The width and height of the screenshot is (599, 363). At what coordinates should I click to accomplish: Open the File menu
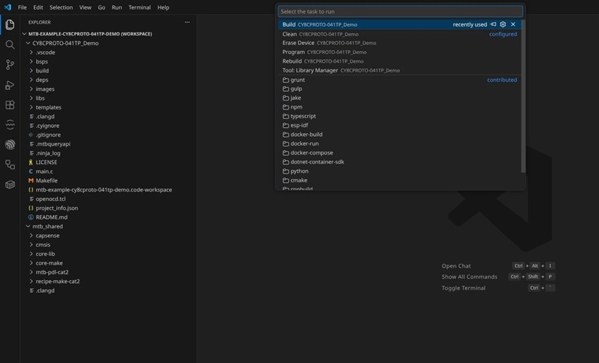[22, 7]
